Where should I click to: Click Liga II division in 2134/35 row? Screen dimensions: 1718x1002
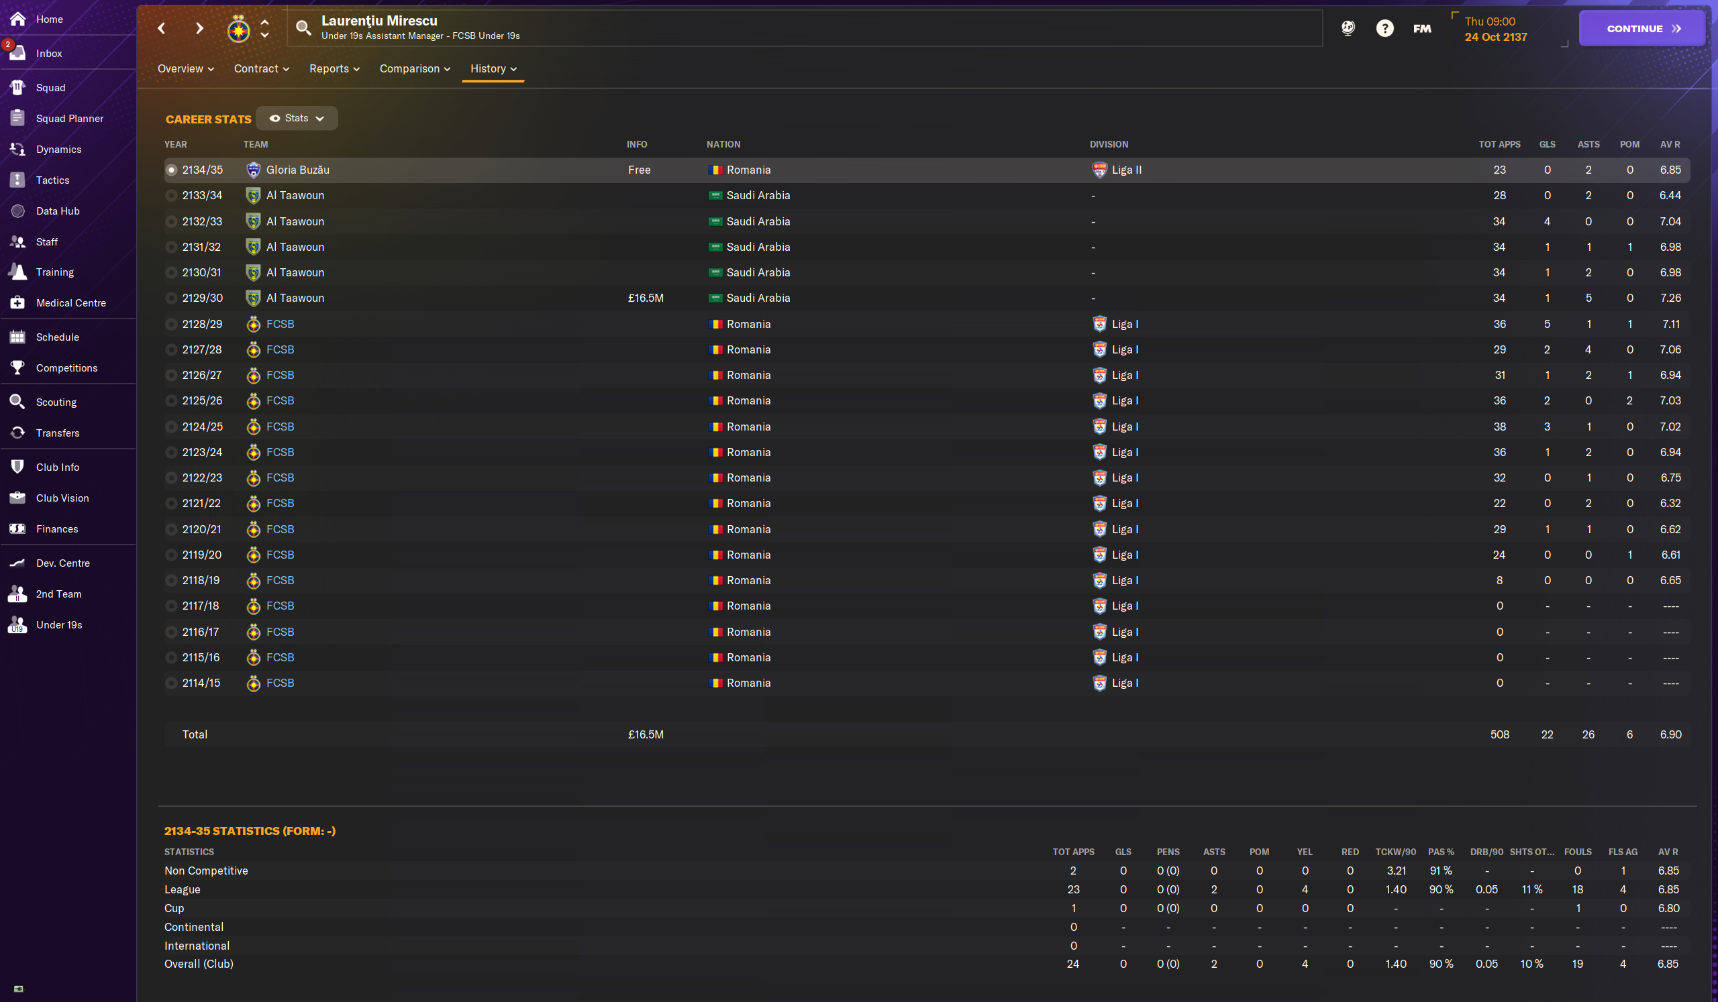tap(1126, 170)
